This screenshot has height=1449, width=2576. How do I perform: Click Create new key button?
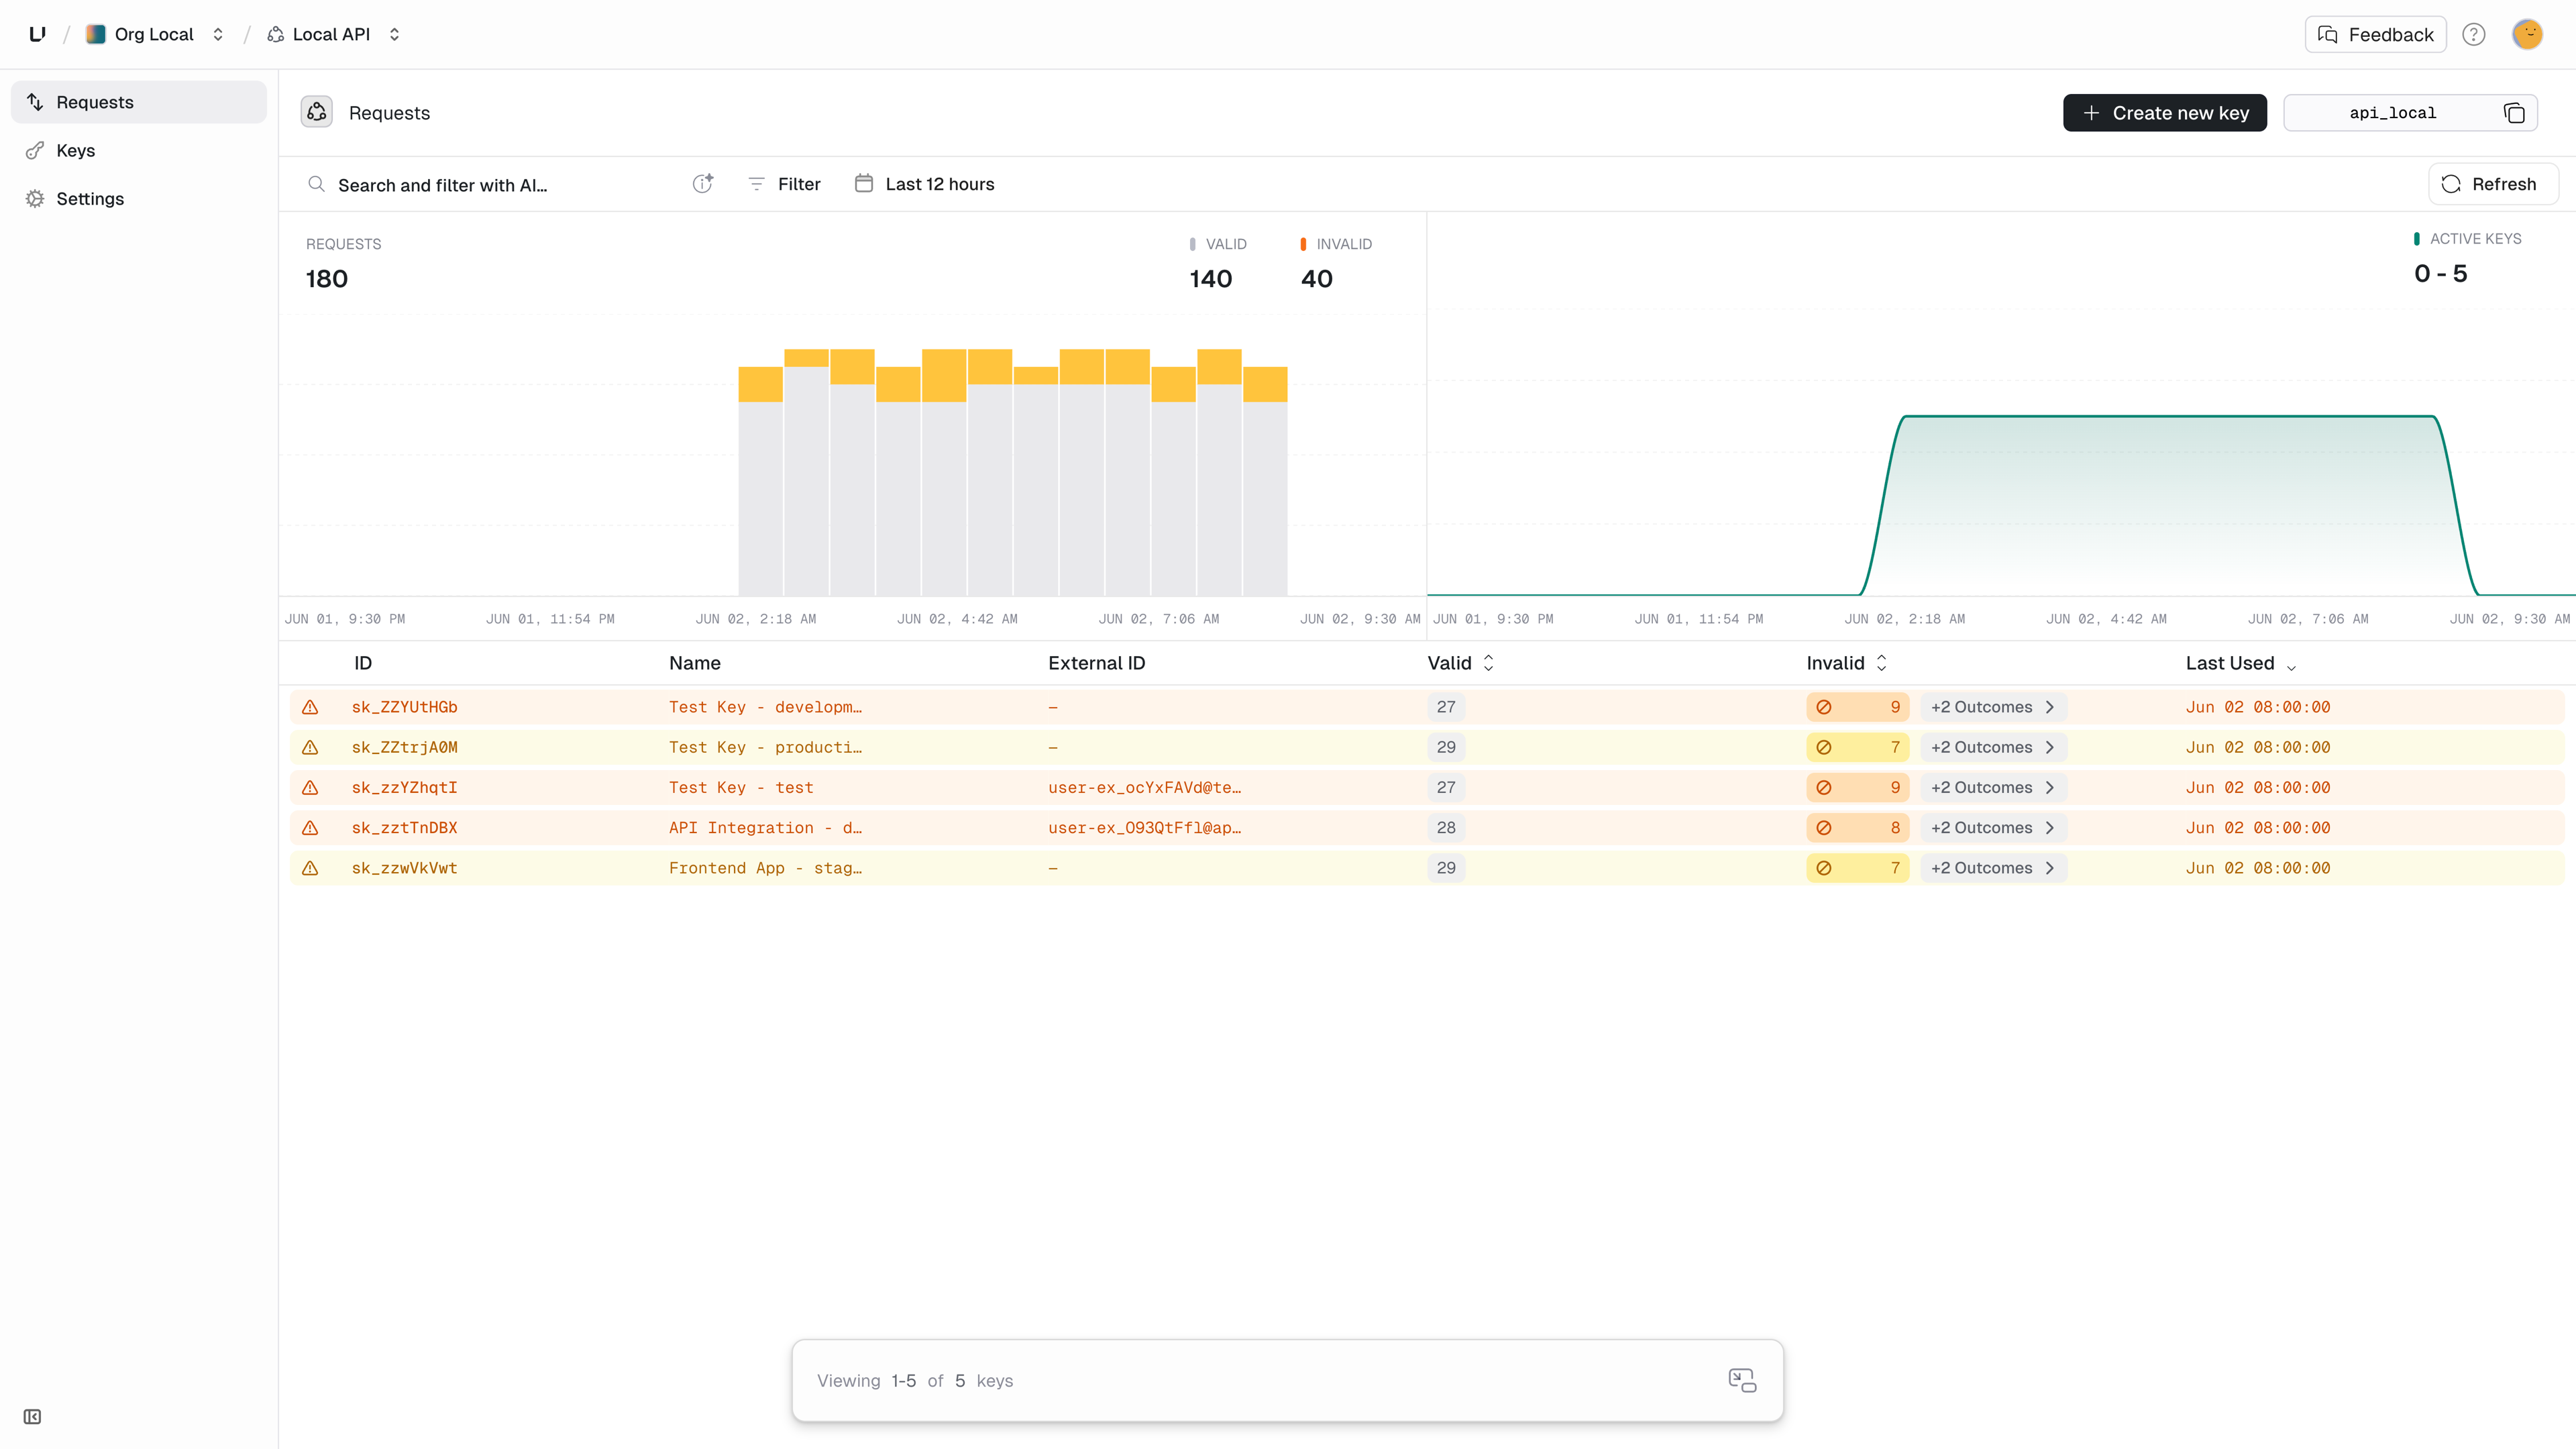click(x=2164, y=113)
